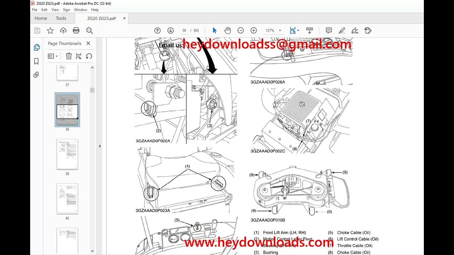The width and height of the screenshot is (454, 255).
Task: Close the ZG20 ZG23.pdf tab
Action: pyautogui.click(x=124, y=18)
